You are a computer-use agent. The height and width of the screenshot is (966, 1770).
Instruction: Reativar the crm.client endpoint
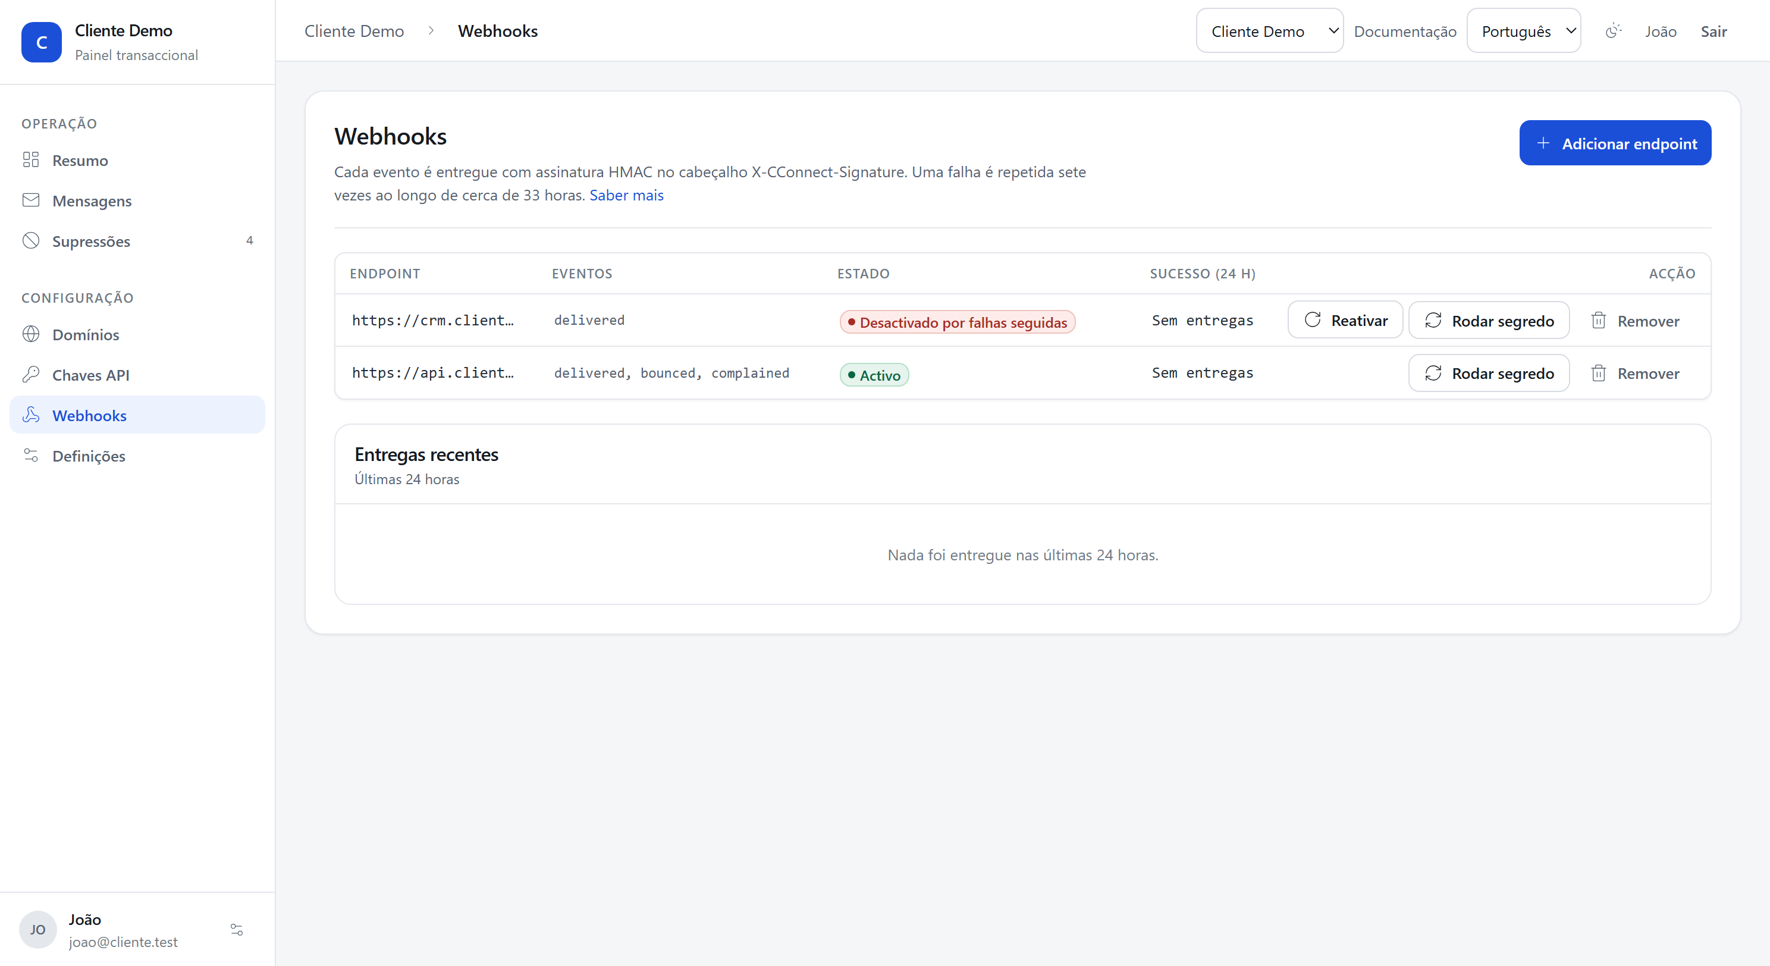[x=1345, y=319]
